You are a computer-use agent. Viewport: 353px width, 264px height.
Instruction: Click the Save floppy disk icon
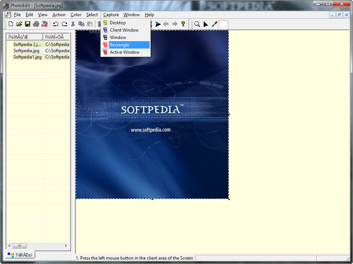click(28, 24)
